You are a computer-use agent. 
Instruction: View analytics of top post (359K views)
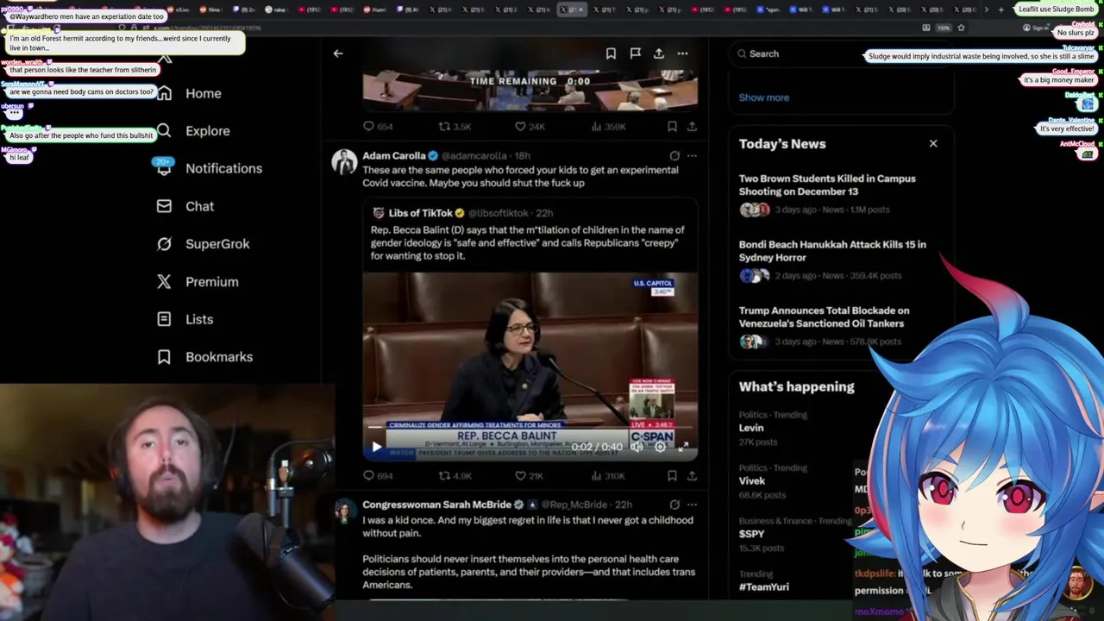pyautogui.click(x=608, y=127)
